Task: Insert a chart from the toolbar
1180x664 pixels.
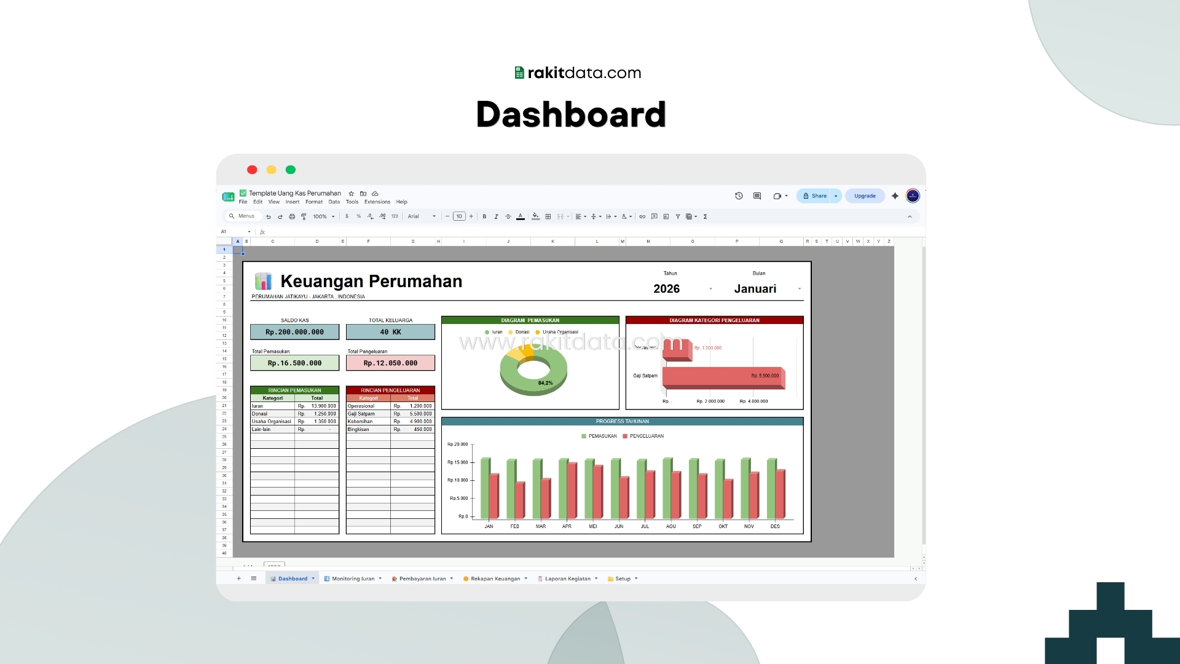Action: tap(666, 216)
